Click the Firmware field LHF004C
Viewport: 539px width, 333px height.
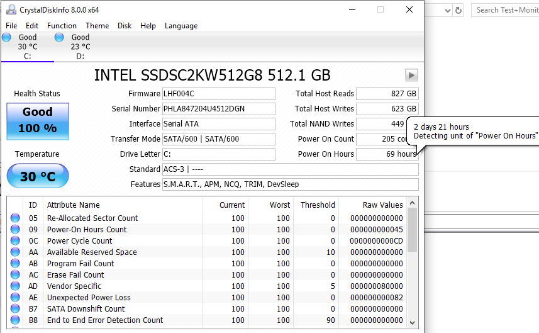tap(219, 94)
